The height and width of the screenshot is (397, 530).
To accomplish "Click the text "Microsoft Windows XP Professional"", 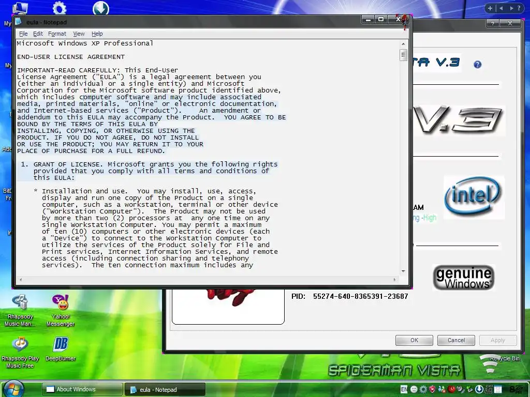I will click(85, 43).
